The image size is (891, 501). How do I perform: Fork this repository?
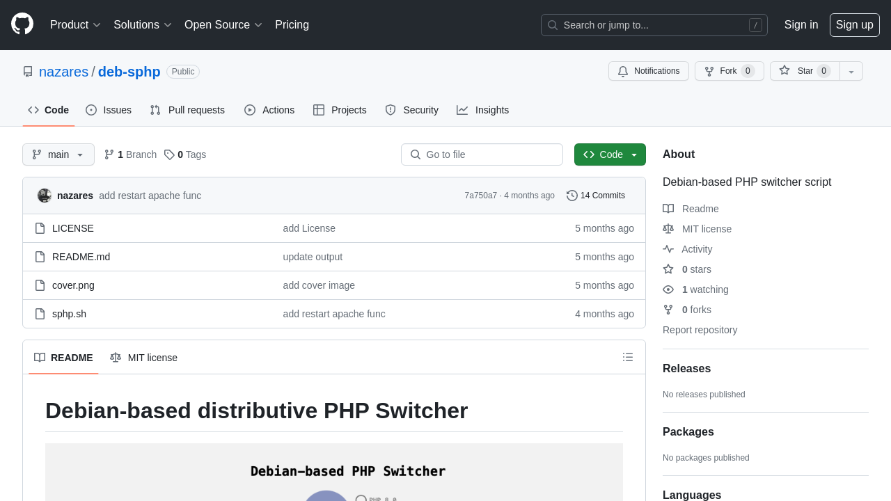729,71
